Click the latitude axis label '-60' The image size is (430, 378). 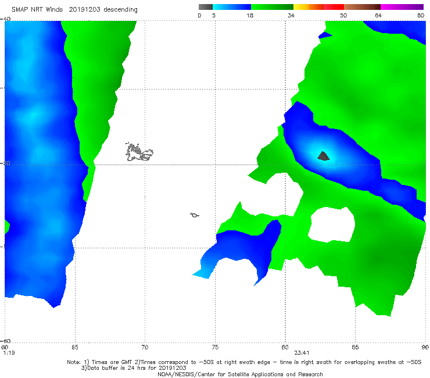pos(5,341)
